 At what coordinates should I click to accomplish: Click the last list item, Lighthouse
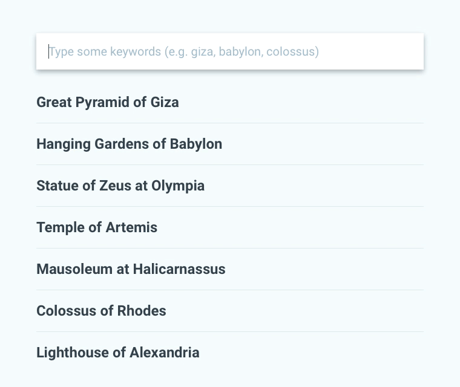(118, 353)
